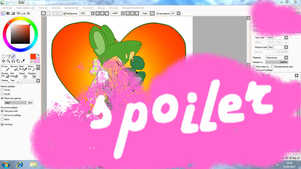301x169 pixels.
Task: Click the undo button in toolbar
Action: [44, 13]
